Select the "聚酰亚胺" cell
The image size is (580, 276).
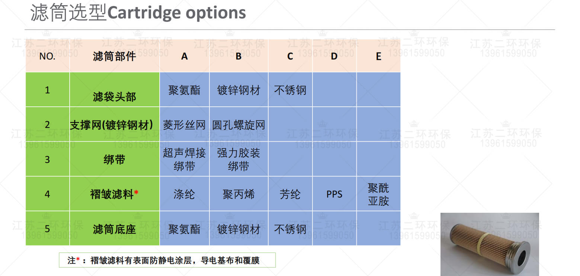coord(378,194)
